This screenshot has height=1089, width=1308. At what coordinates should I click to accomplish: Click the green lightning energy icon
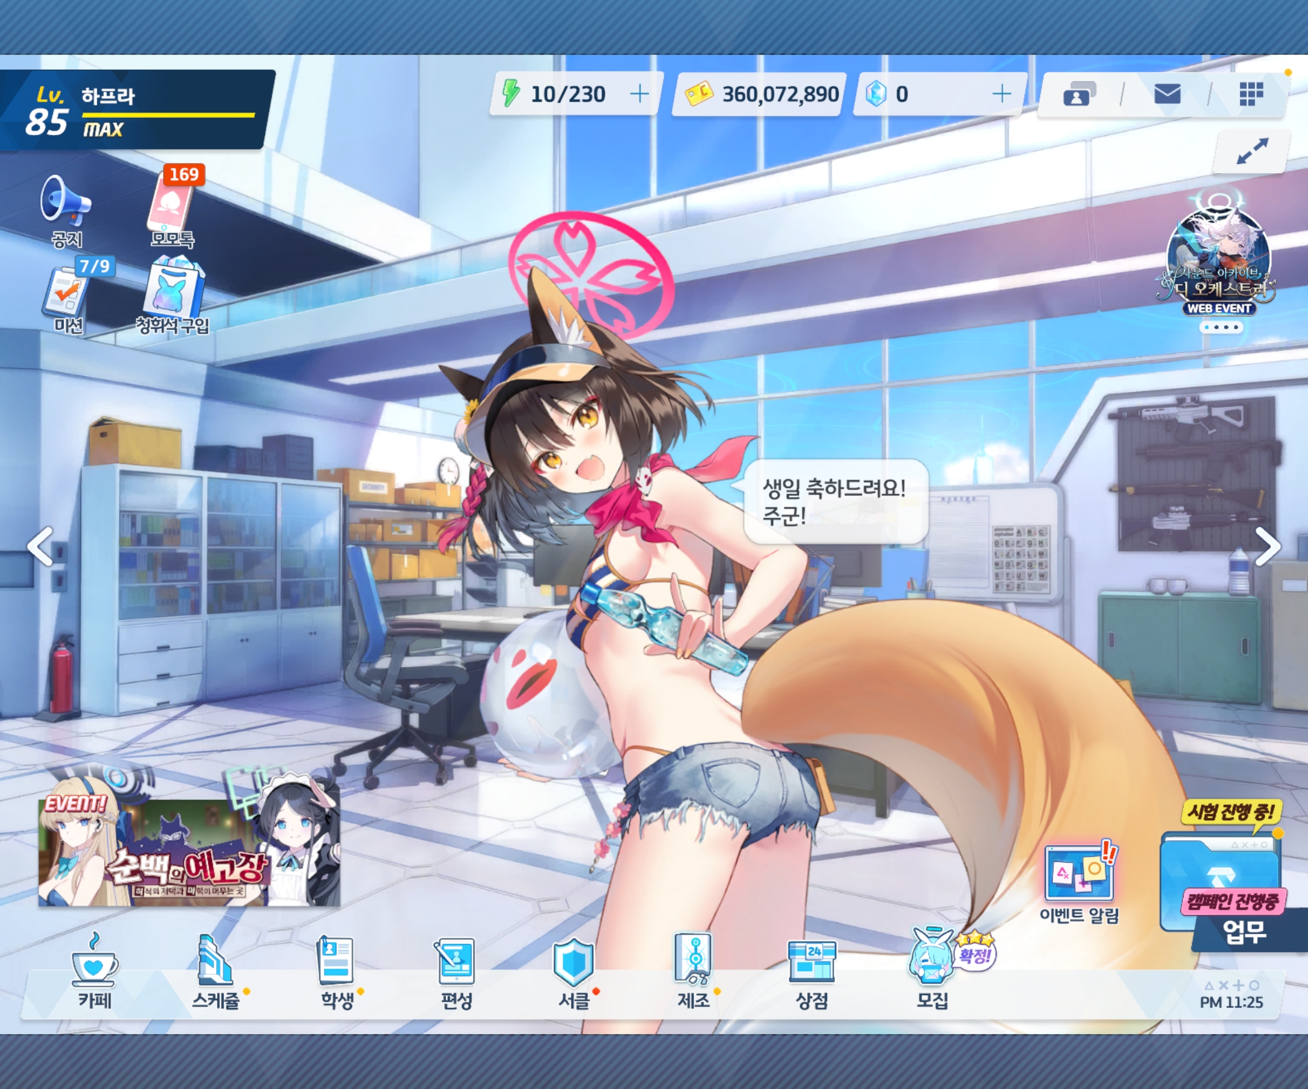coord(511,93)
